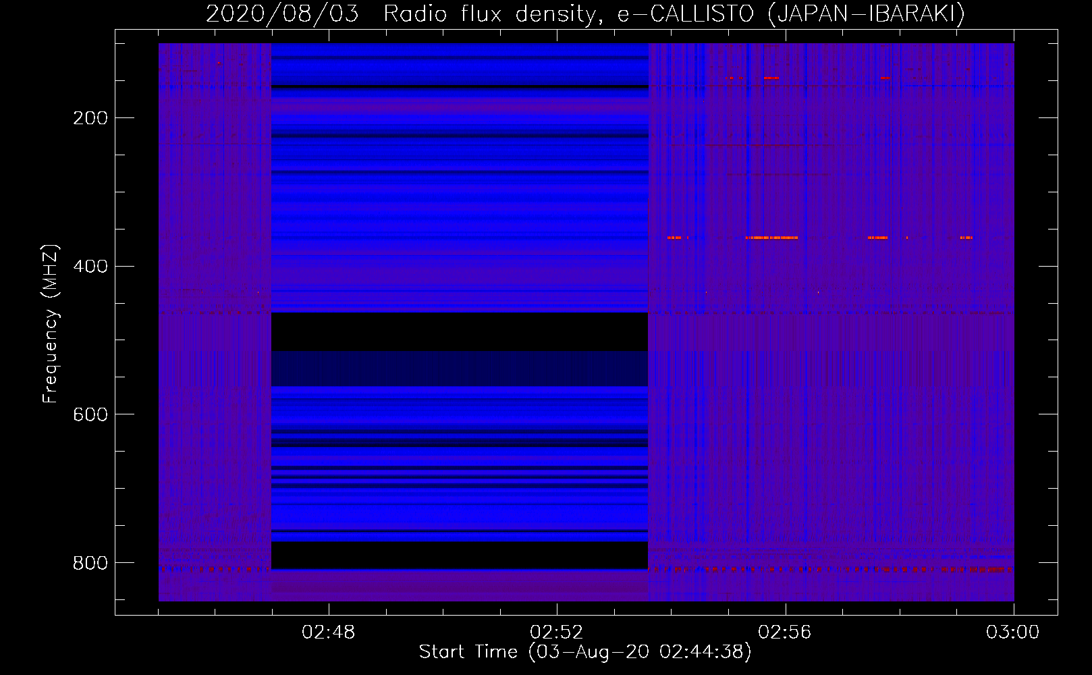Click the 400 frequency tick label
1092x675 pixels.
[x=90, y=266]
